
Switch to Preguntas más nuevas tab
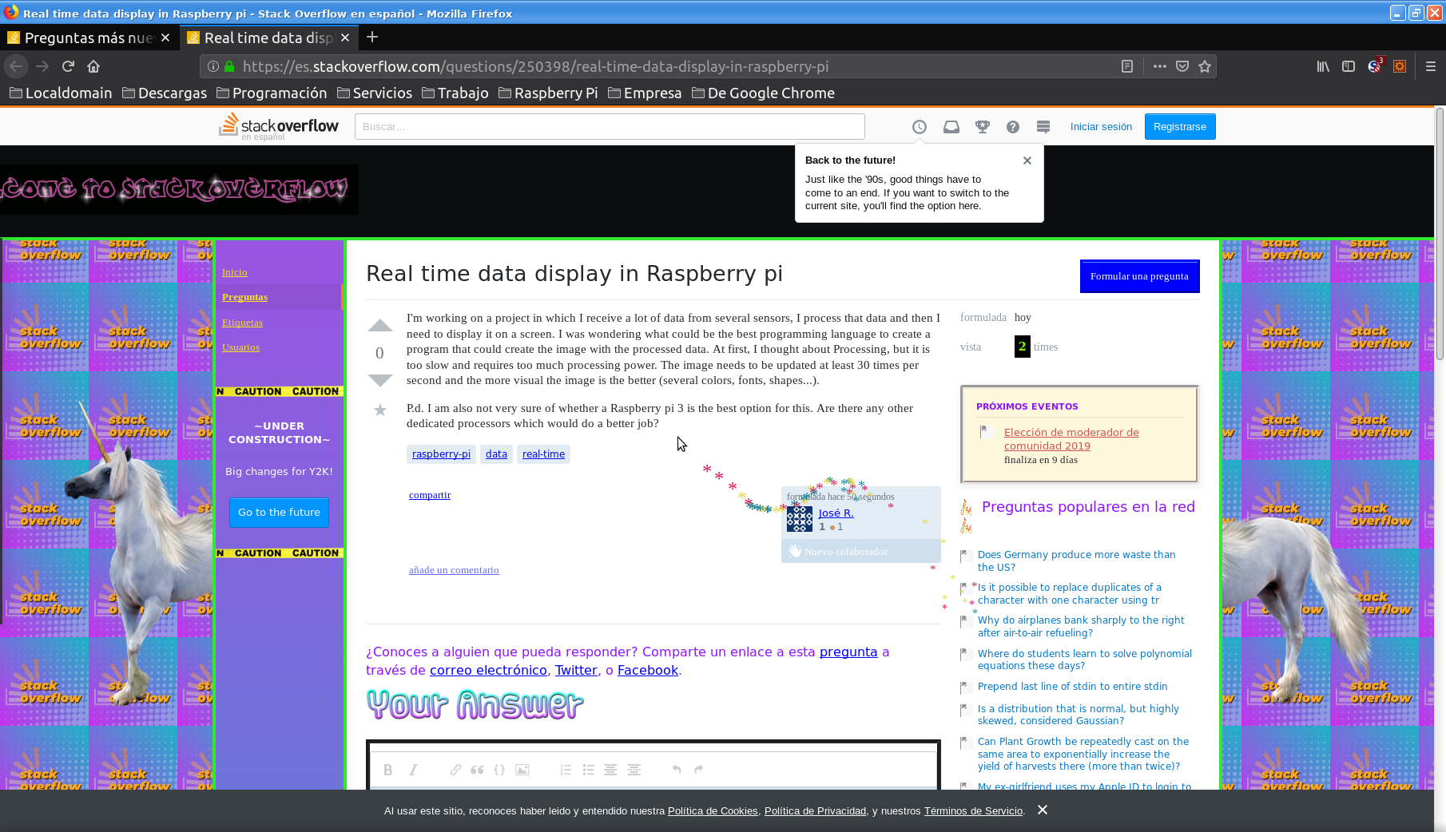89,38
